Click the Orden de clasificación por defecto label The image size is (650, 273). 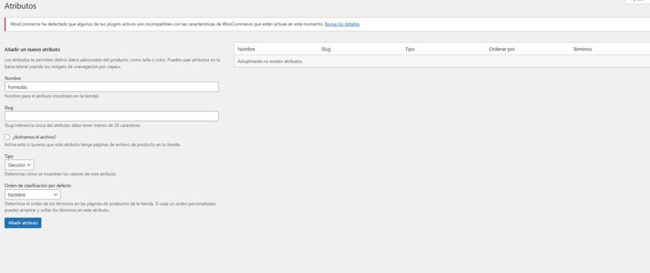37,185
